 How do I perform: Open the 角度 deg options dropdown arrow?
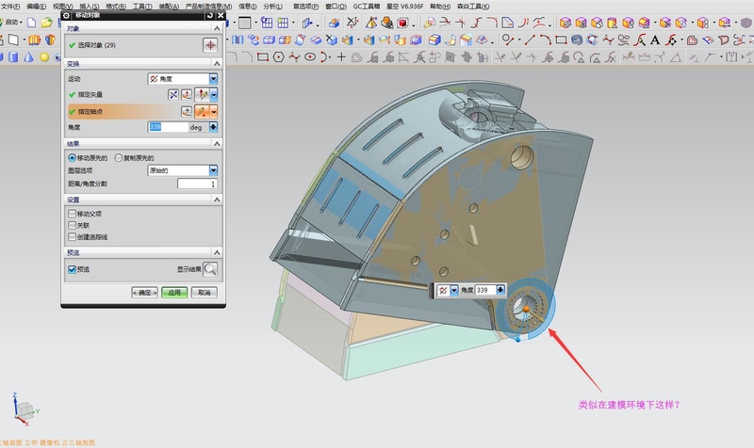pyautogui.click(x=213, y=127)
